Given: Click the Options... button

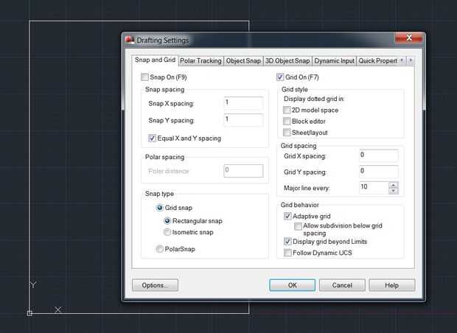Looking at the screenshot, I should point(155,285).
